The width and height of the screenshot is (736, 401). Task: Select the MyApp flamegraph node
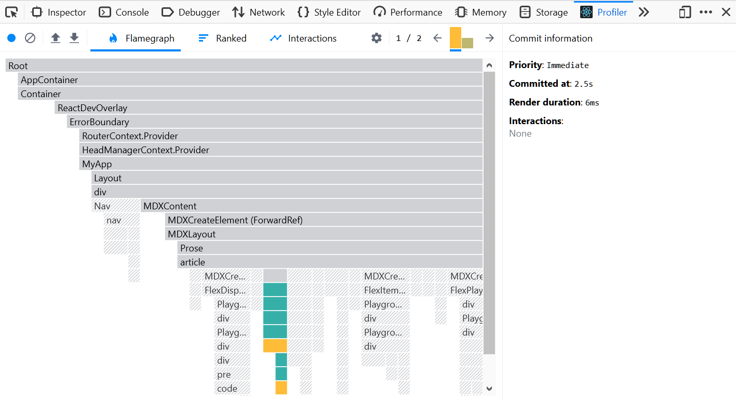208,164
